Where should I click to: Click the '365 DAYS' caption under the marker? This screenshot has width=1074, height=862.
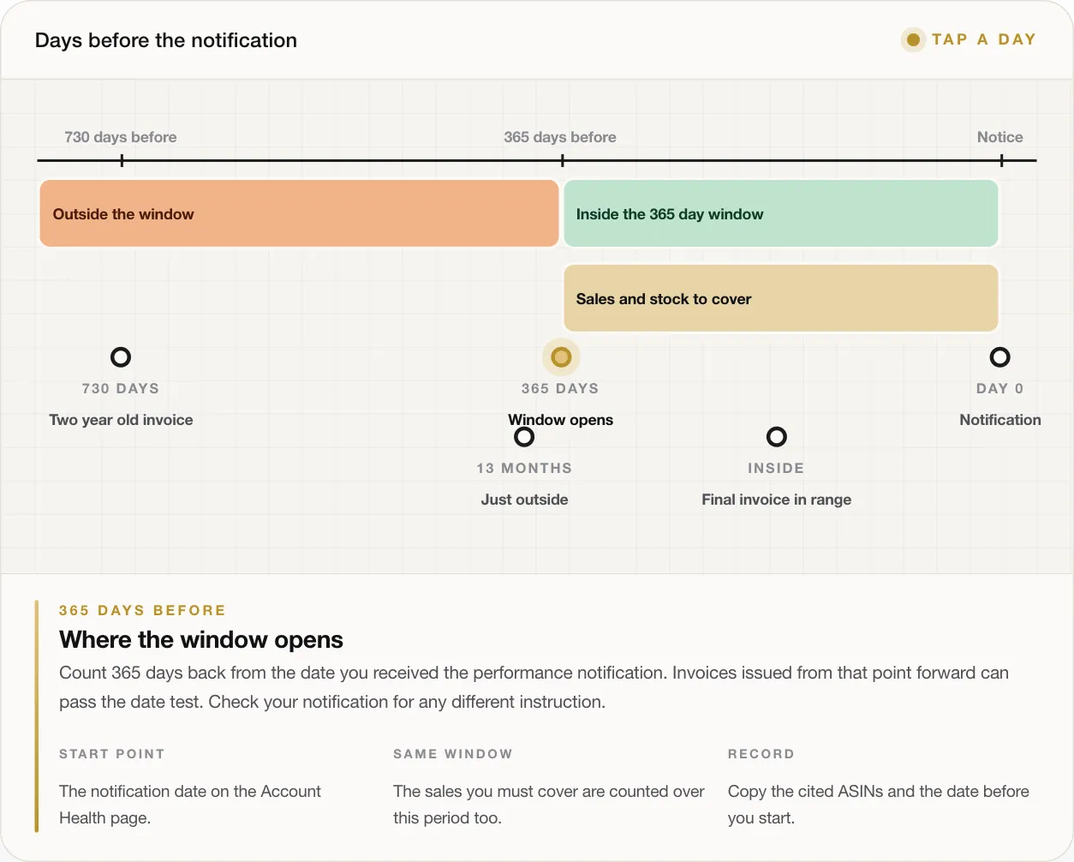click(x=560, y=388)
